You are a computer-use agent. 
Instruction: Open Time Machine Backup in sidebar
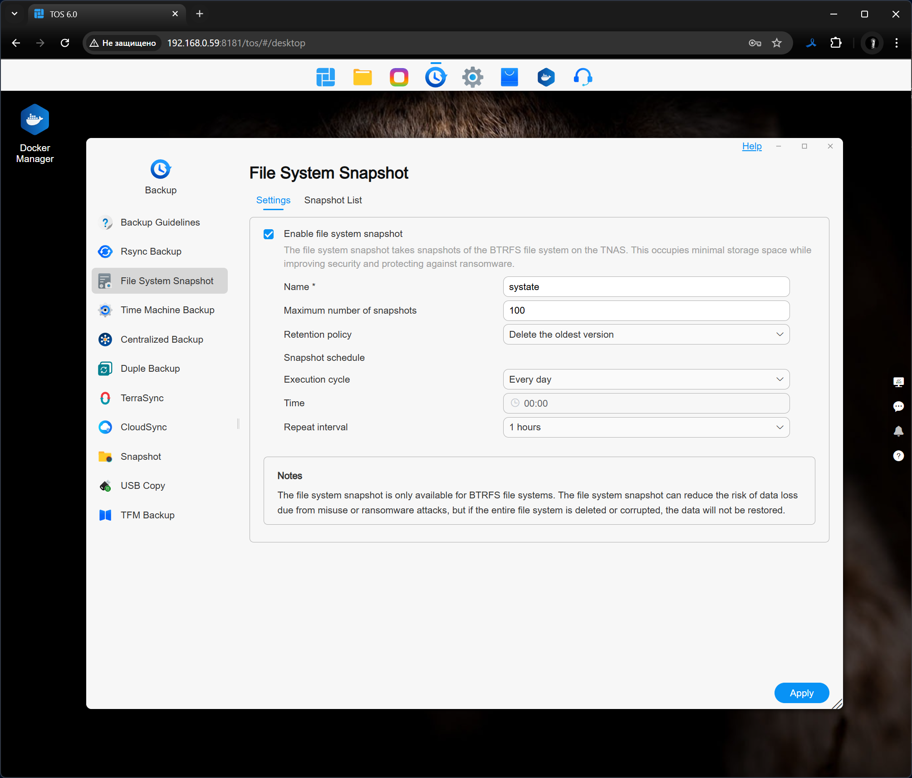pyautogui.click(x=167, y=310)
